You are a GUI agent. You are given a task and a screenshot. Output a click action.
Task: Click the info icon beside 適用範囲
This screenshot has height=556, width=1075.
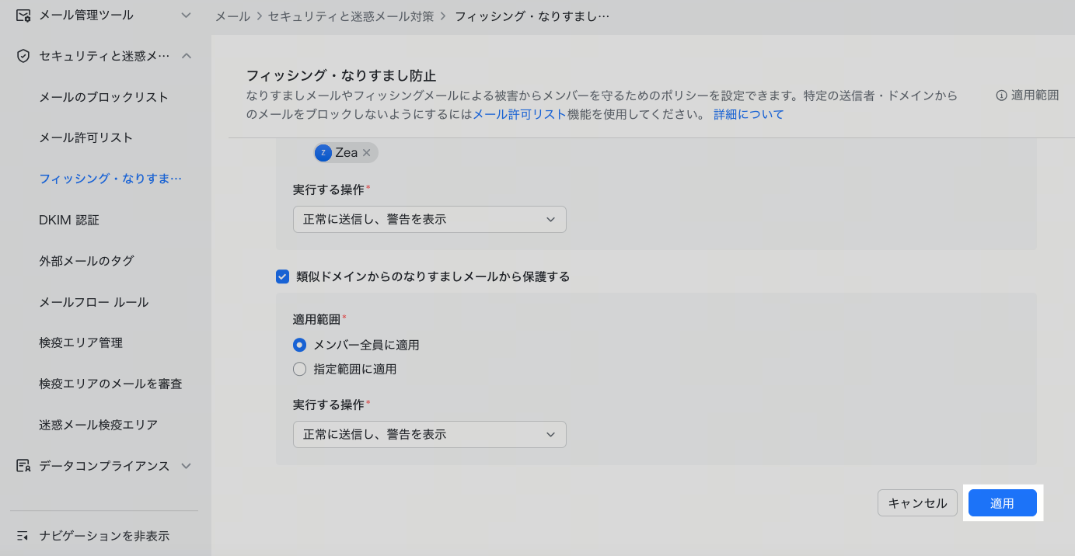click(1001, 96)
